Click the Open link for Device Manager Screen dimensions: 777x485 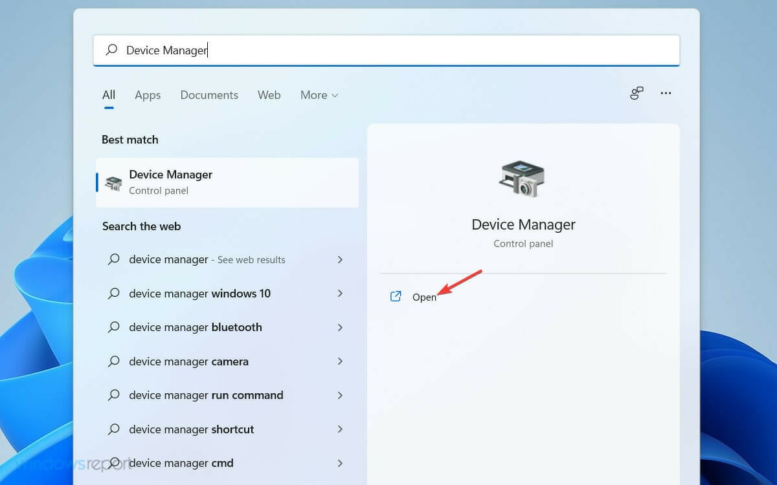tap(425, 297)
